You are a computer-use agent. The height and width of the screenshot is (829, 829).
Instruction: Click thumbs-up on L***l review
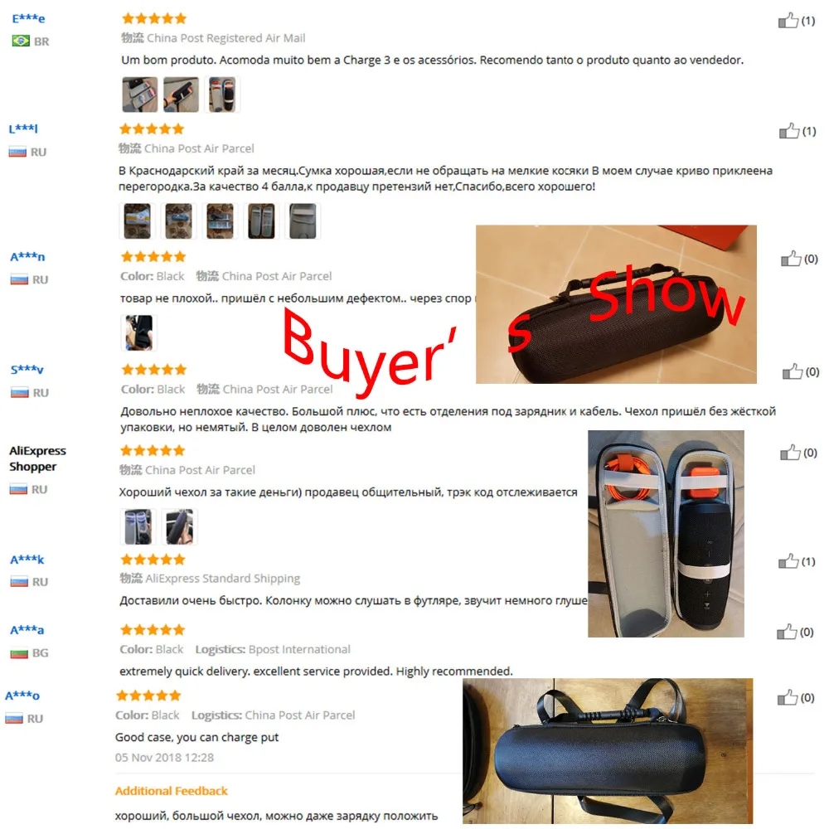pyautogui.click(x=789, y=131)
